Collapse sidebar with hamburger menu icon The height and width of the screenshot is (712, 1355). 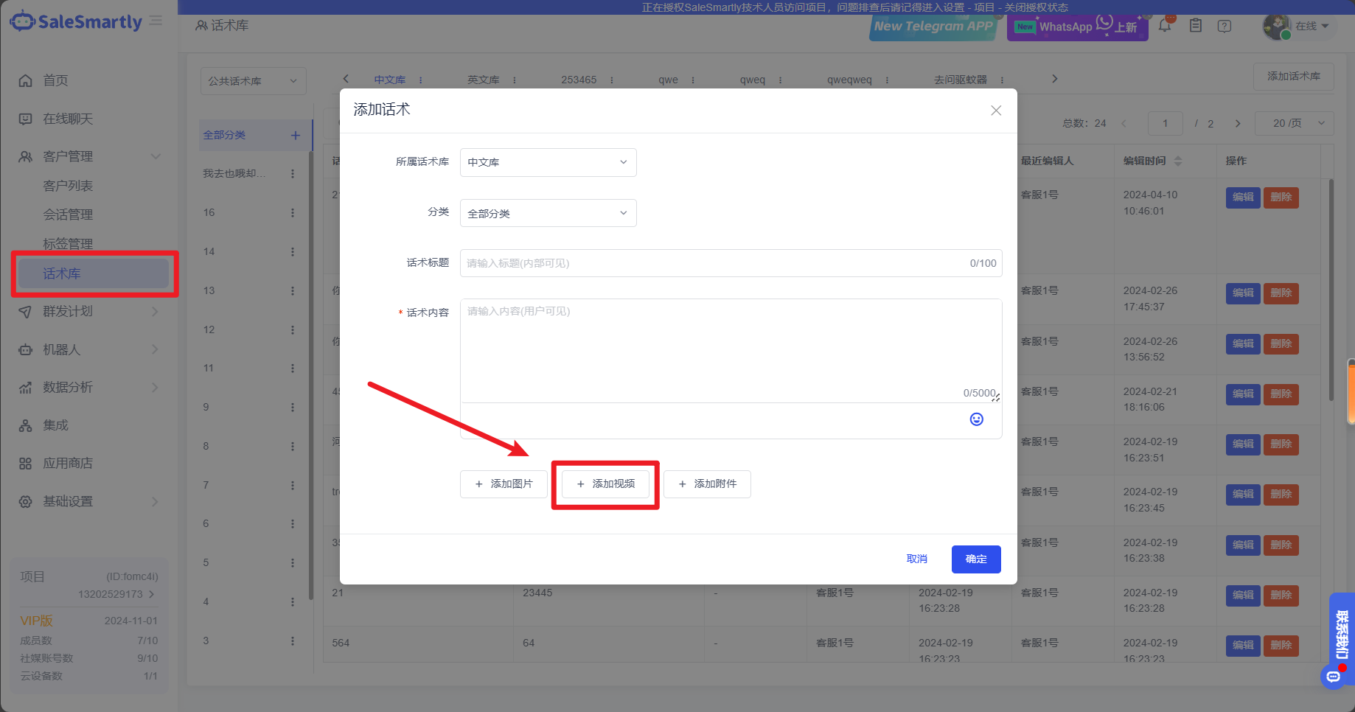(x=156, y=21)
